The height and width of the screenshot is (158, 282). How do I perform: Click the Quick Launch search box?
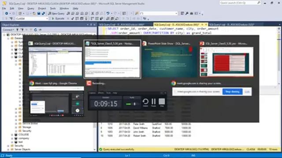click(240, 3)
